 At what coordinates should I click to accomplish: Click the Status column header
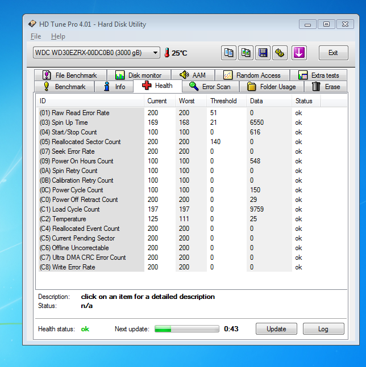pyautogui.click(x=306, y=101)
